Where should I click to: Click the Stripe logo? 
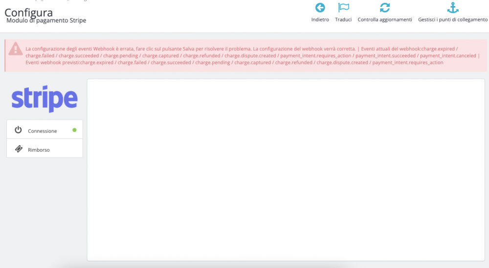click(x=44, y=99)
